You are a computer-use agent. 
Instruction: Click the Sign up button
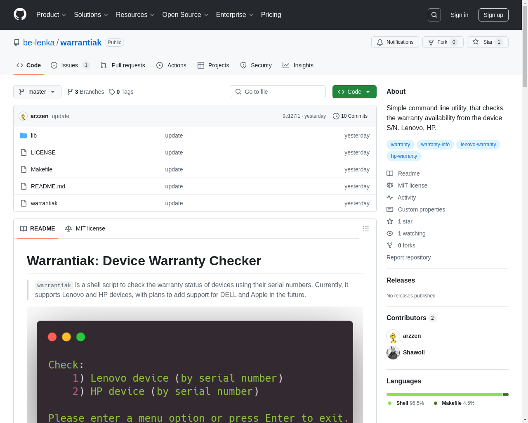pyautogui.click(x=493, y=15)
